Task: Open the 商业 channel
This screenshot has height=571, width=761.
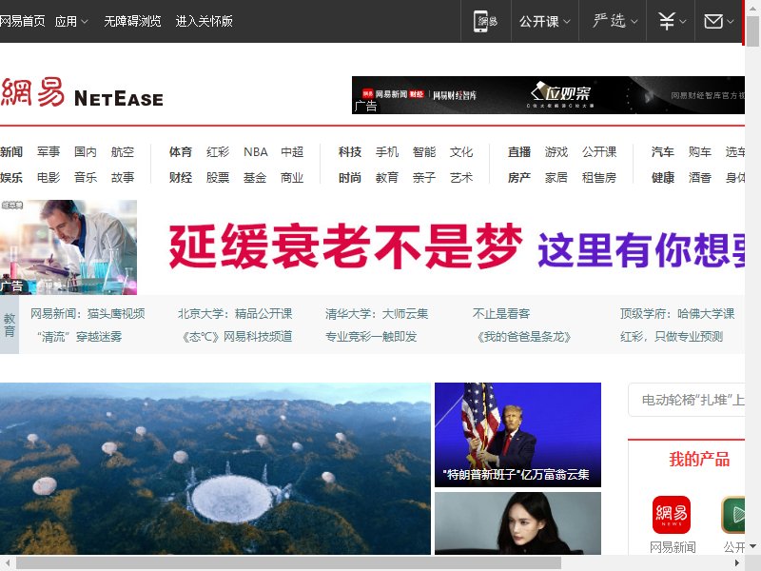Action: pos(292,178)
